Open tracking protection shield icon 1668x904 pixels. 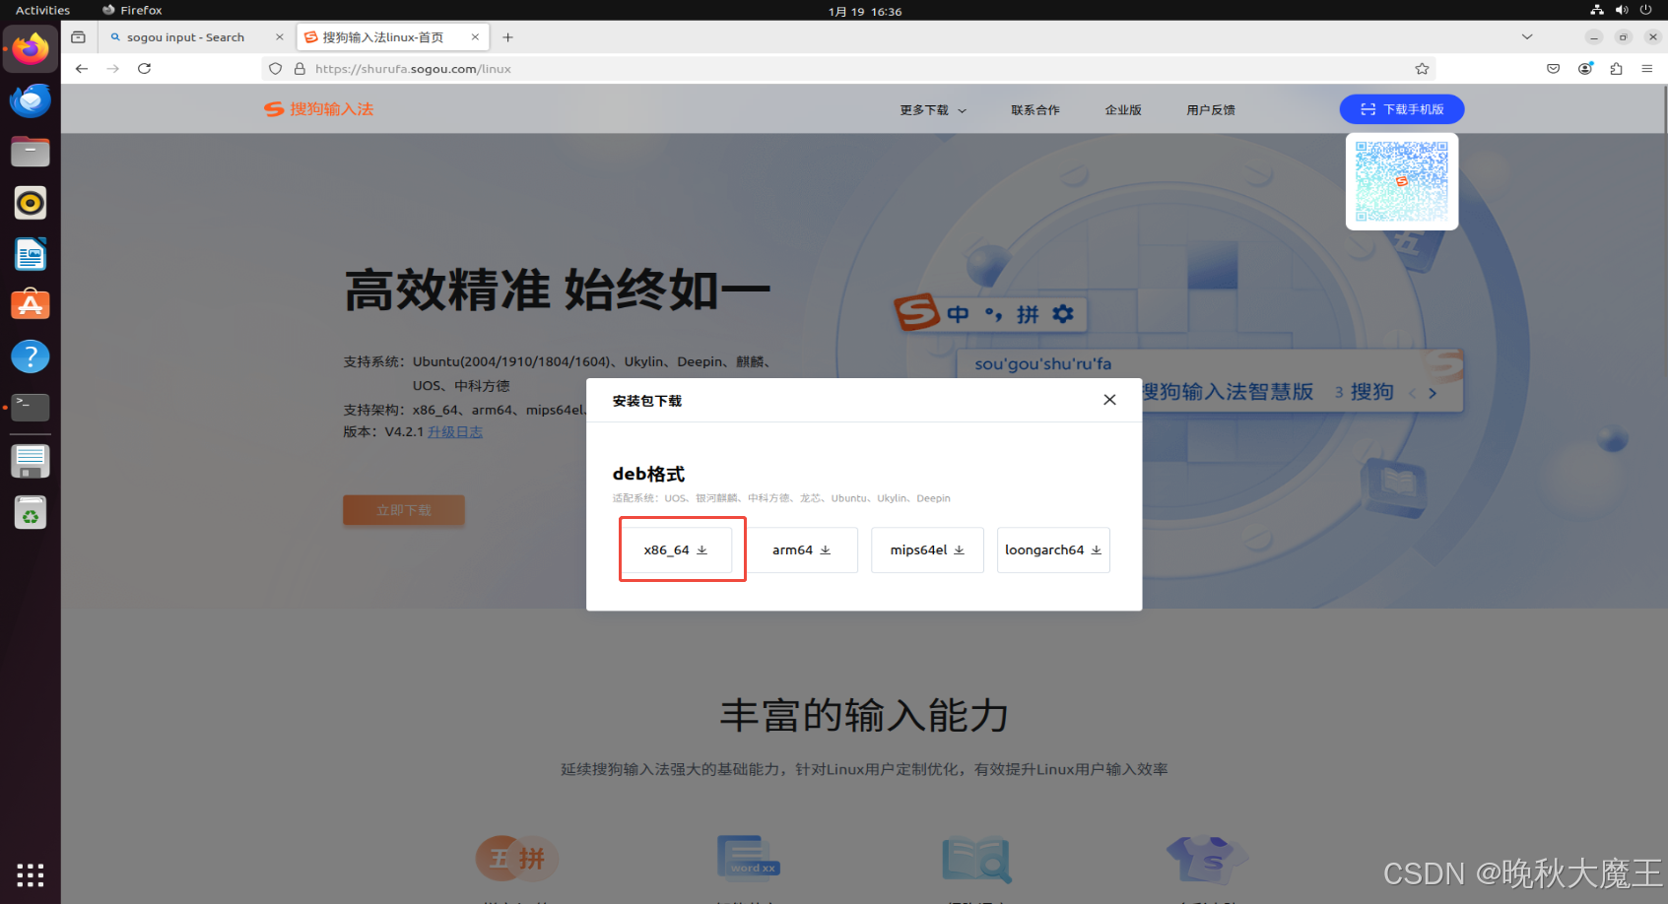pos(276,69)
